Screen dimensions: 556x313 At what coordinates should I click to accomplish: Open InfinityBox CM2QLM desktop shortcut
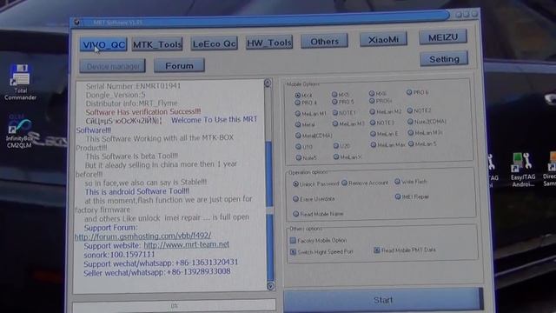point(19,132)
